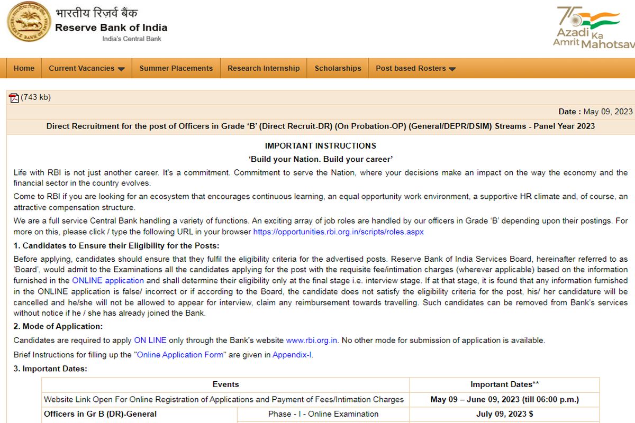Click the (743 kb) file size text

pos(36,97)
